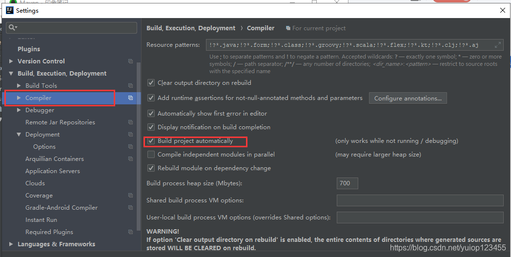Collapse the Deployment node arrow
Viewport: 511px width, 257px height.
[19, 135]
